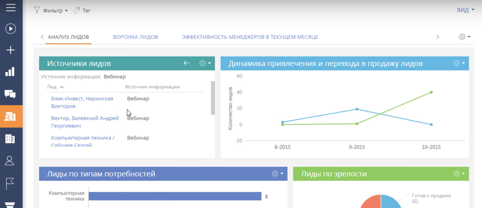Open lead Вектор, Валевский Андрей Георгиевич
The image size is (482, 208).
click(85, 122)
